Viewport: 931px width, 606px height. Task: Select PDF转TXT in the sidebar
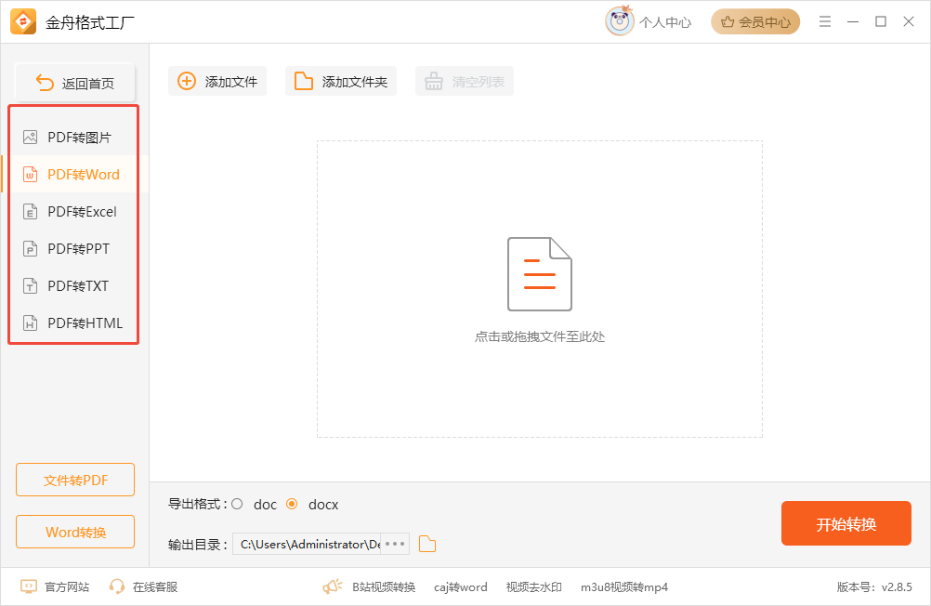point(73,285)
